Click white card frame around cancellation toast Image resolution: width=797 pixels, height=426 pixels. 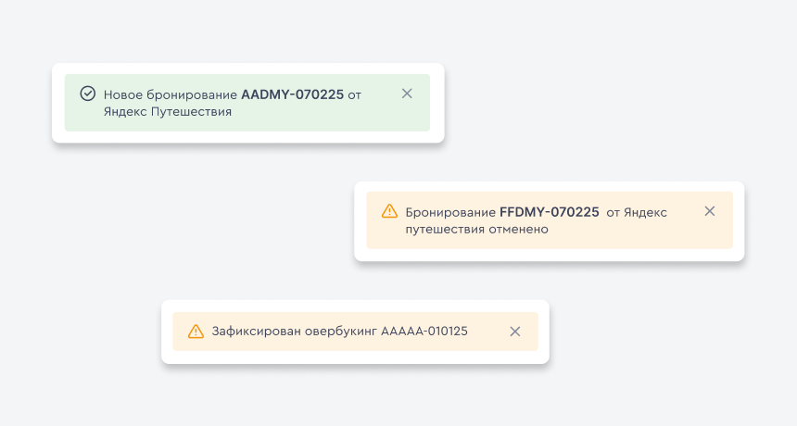tap(549, 186)
